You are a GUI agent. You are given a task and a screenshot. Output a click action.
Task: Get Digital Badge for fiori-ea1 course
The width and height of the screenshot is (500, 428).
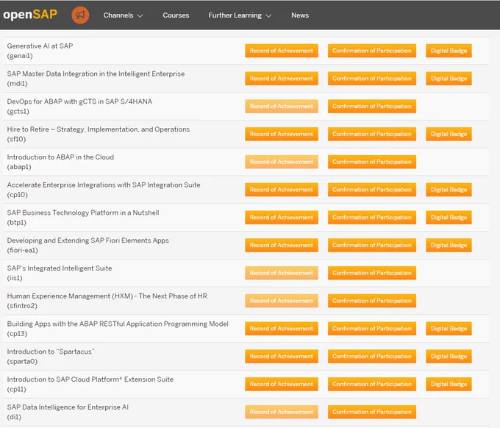tap(449, 245)
